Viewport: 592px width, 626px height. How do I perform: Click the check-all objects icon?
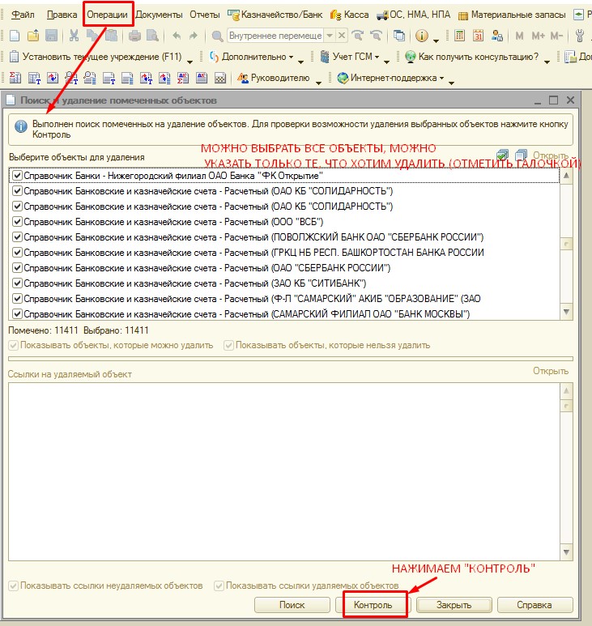(x=503, y=155)
